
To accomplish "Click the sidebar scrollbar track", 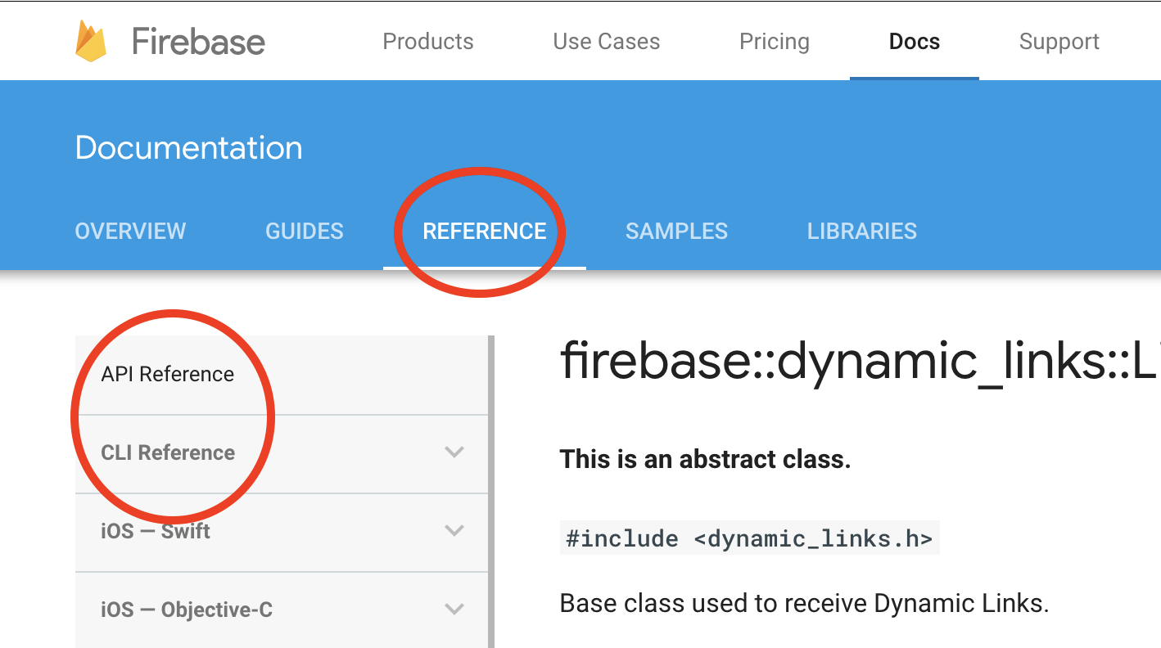I will (491, 483).
